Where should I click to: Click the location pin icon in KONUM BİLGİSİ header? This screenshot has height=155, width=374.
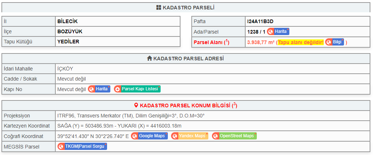(x=136, y=105)
